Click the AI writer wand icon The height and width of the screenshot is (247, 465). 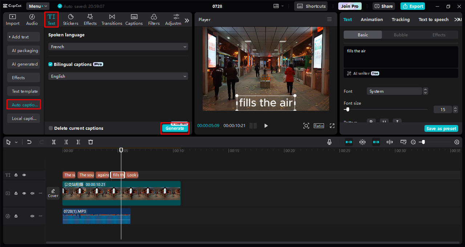point(349,73)
